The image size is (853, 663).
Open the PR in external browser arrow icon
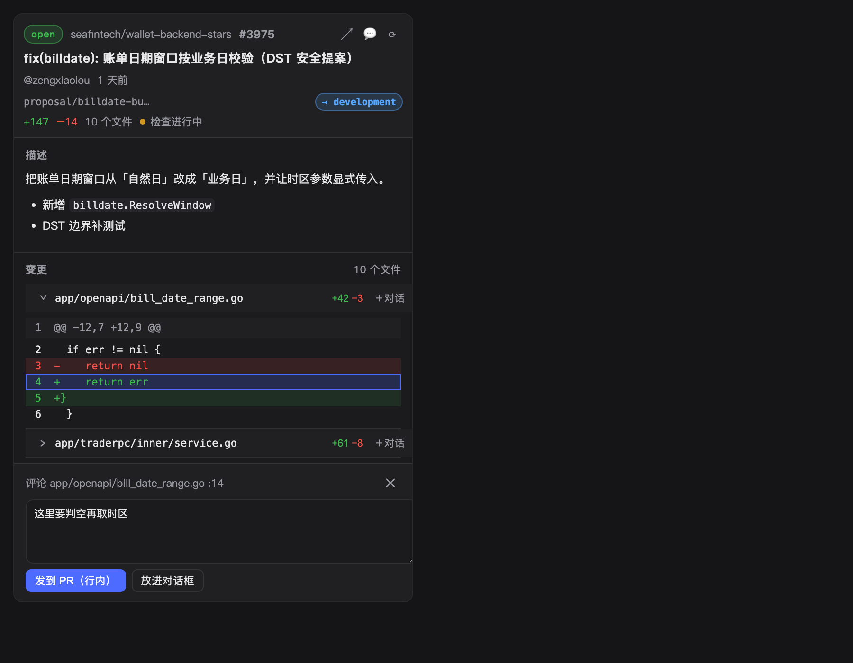[x=347, y=34]
